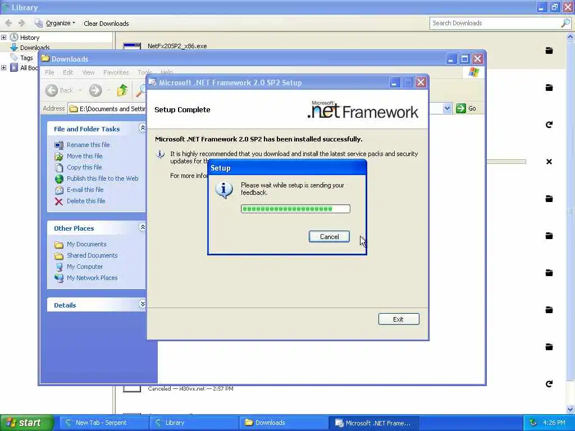Click the Go button beside address bar

pos(466,108)
